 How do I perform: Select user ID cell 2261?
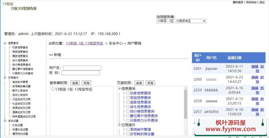click(x=198, y=68)
